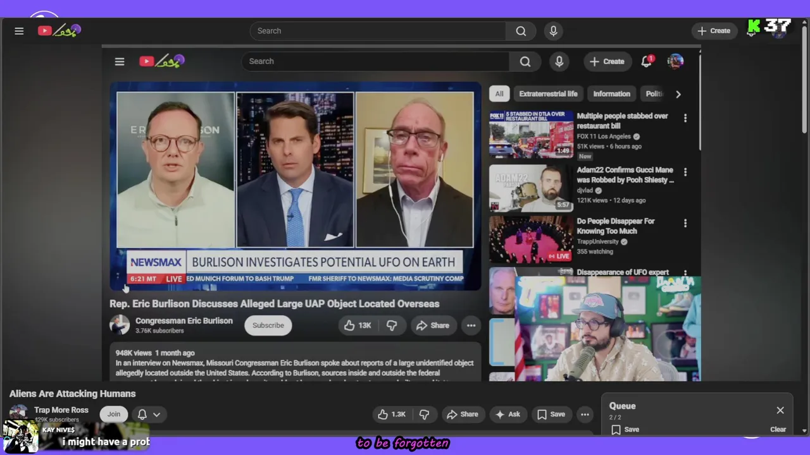Like the outer video showing 1.3K

(x=392, y=415)
